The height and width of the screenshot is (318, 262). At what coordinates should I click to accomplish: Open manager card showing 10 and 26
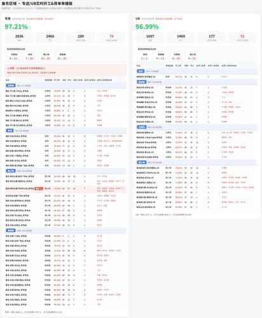(x=46, y=57)
